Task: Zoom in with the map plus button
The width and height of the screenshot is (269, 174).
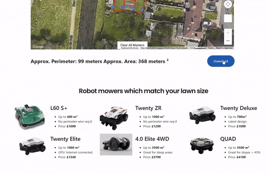Action: coord(228,33)
